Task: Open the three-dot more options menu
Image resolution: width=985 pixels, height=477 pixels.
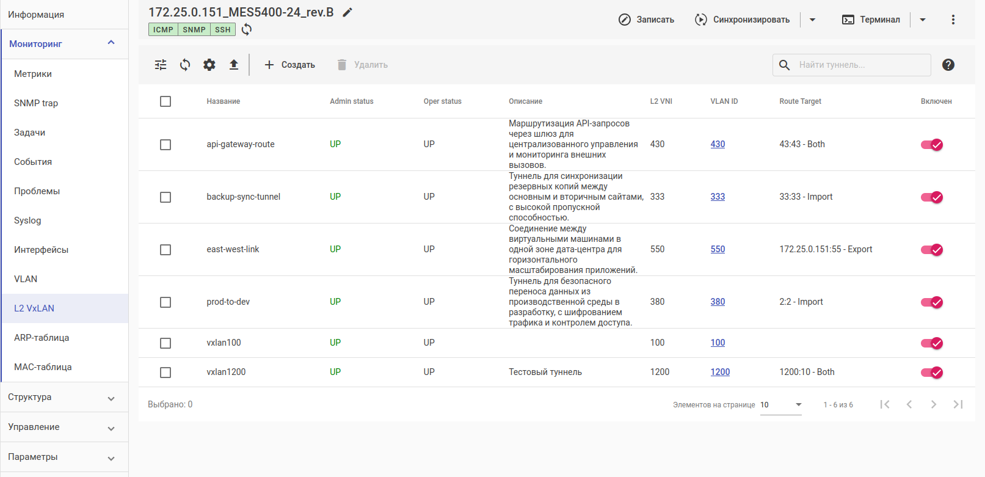Action: tap(953, 20)
